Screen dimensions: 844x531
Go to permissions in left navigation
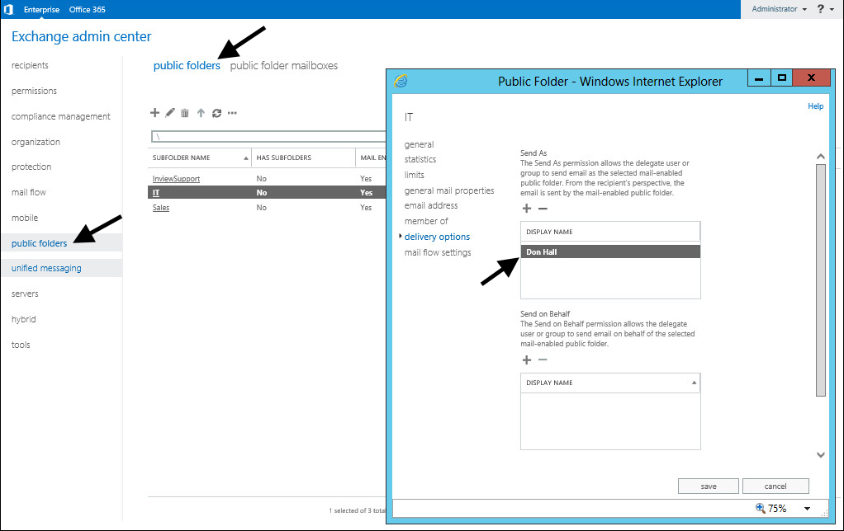point(34,91)
